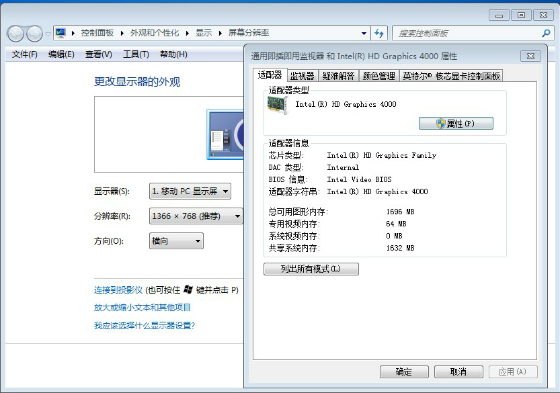Click the adapter card icon beside Intel(R) HD Graphics 4000

278,105
